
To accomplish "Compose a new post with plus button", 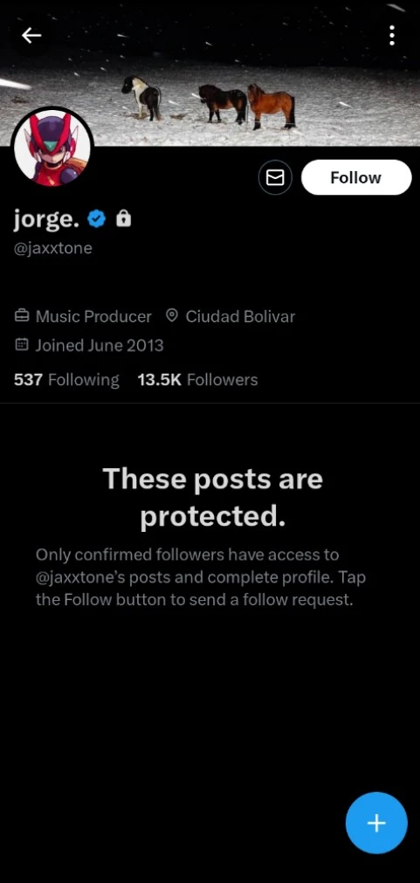I will pos(376,824).
